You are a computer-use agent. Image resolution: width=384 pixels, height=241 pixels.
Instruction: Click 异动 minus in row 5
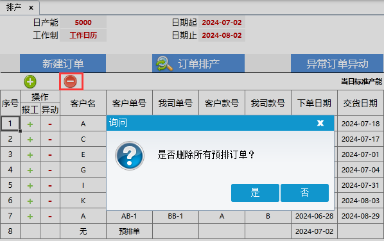click(x=50, y=186)
